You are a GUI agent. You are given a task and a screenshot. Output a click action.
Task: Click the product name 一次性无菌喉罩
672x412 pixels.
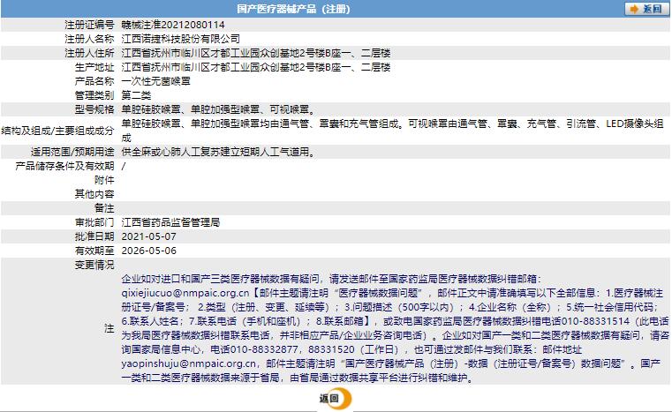coord(156,81)
